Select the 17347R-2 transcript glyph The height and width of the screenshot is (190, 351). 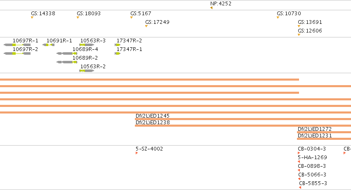118,45
